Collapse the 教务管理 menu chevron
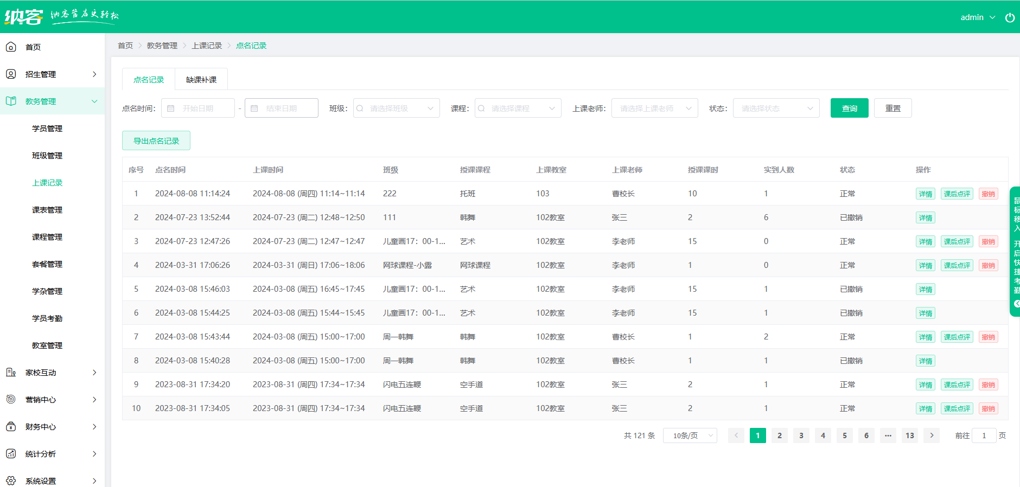This screenshot has width=1020, height=487. [x=94, y=101]
